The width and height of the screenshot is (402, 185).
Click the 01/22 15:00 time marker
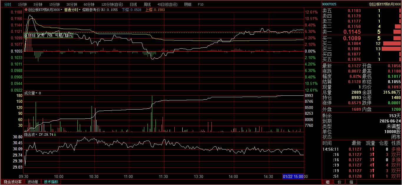click(293, 176)
